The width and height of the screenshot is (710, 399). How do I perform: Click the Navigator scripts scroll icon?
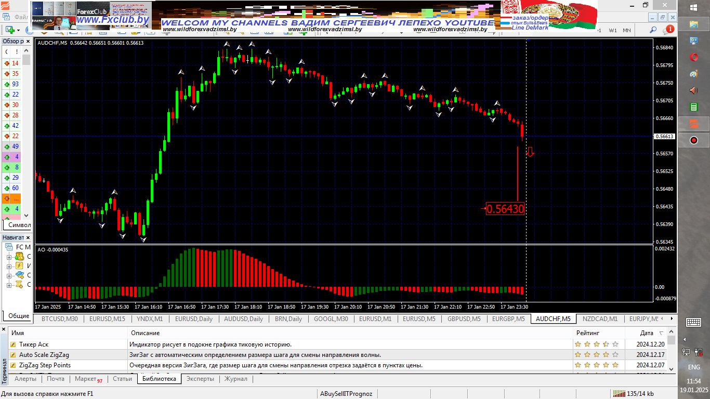tap(19, 285)
